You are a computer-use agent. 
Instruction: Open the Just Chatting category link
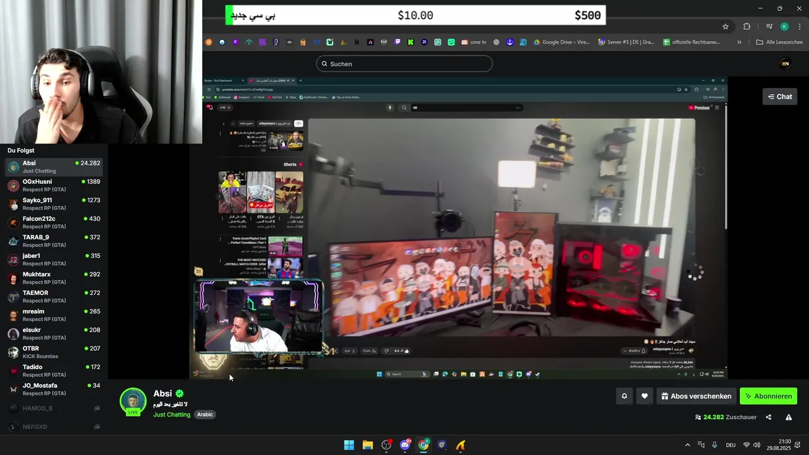click(x=171, y=415)
